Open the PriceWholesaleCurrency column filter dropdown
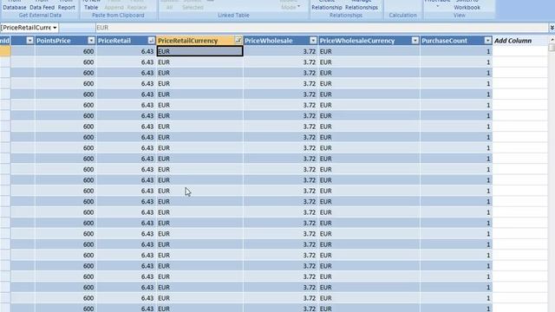The image size is (555, 312). (415, 41)
